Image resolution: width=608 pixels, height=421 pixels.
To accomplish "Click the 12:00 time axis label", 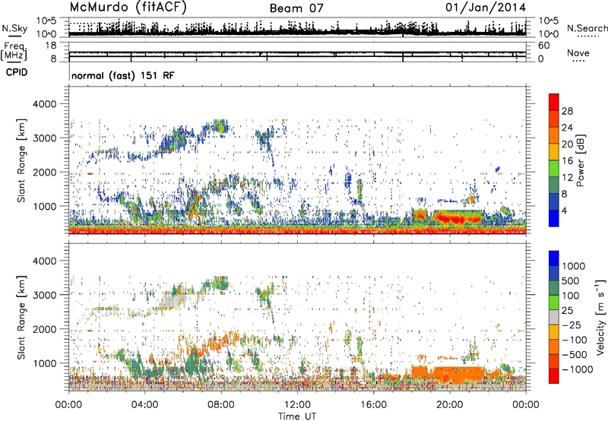I will coord(297,405).
